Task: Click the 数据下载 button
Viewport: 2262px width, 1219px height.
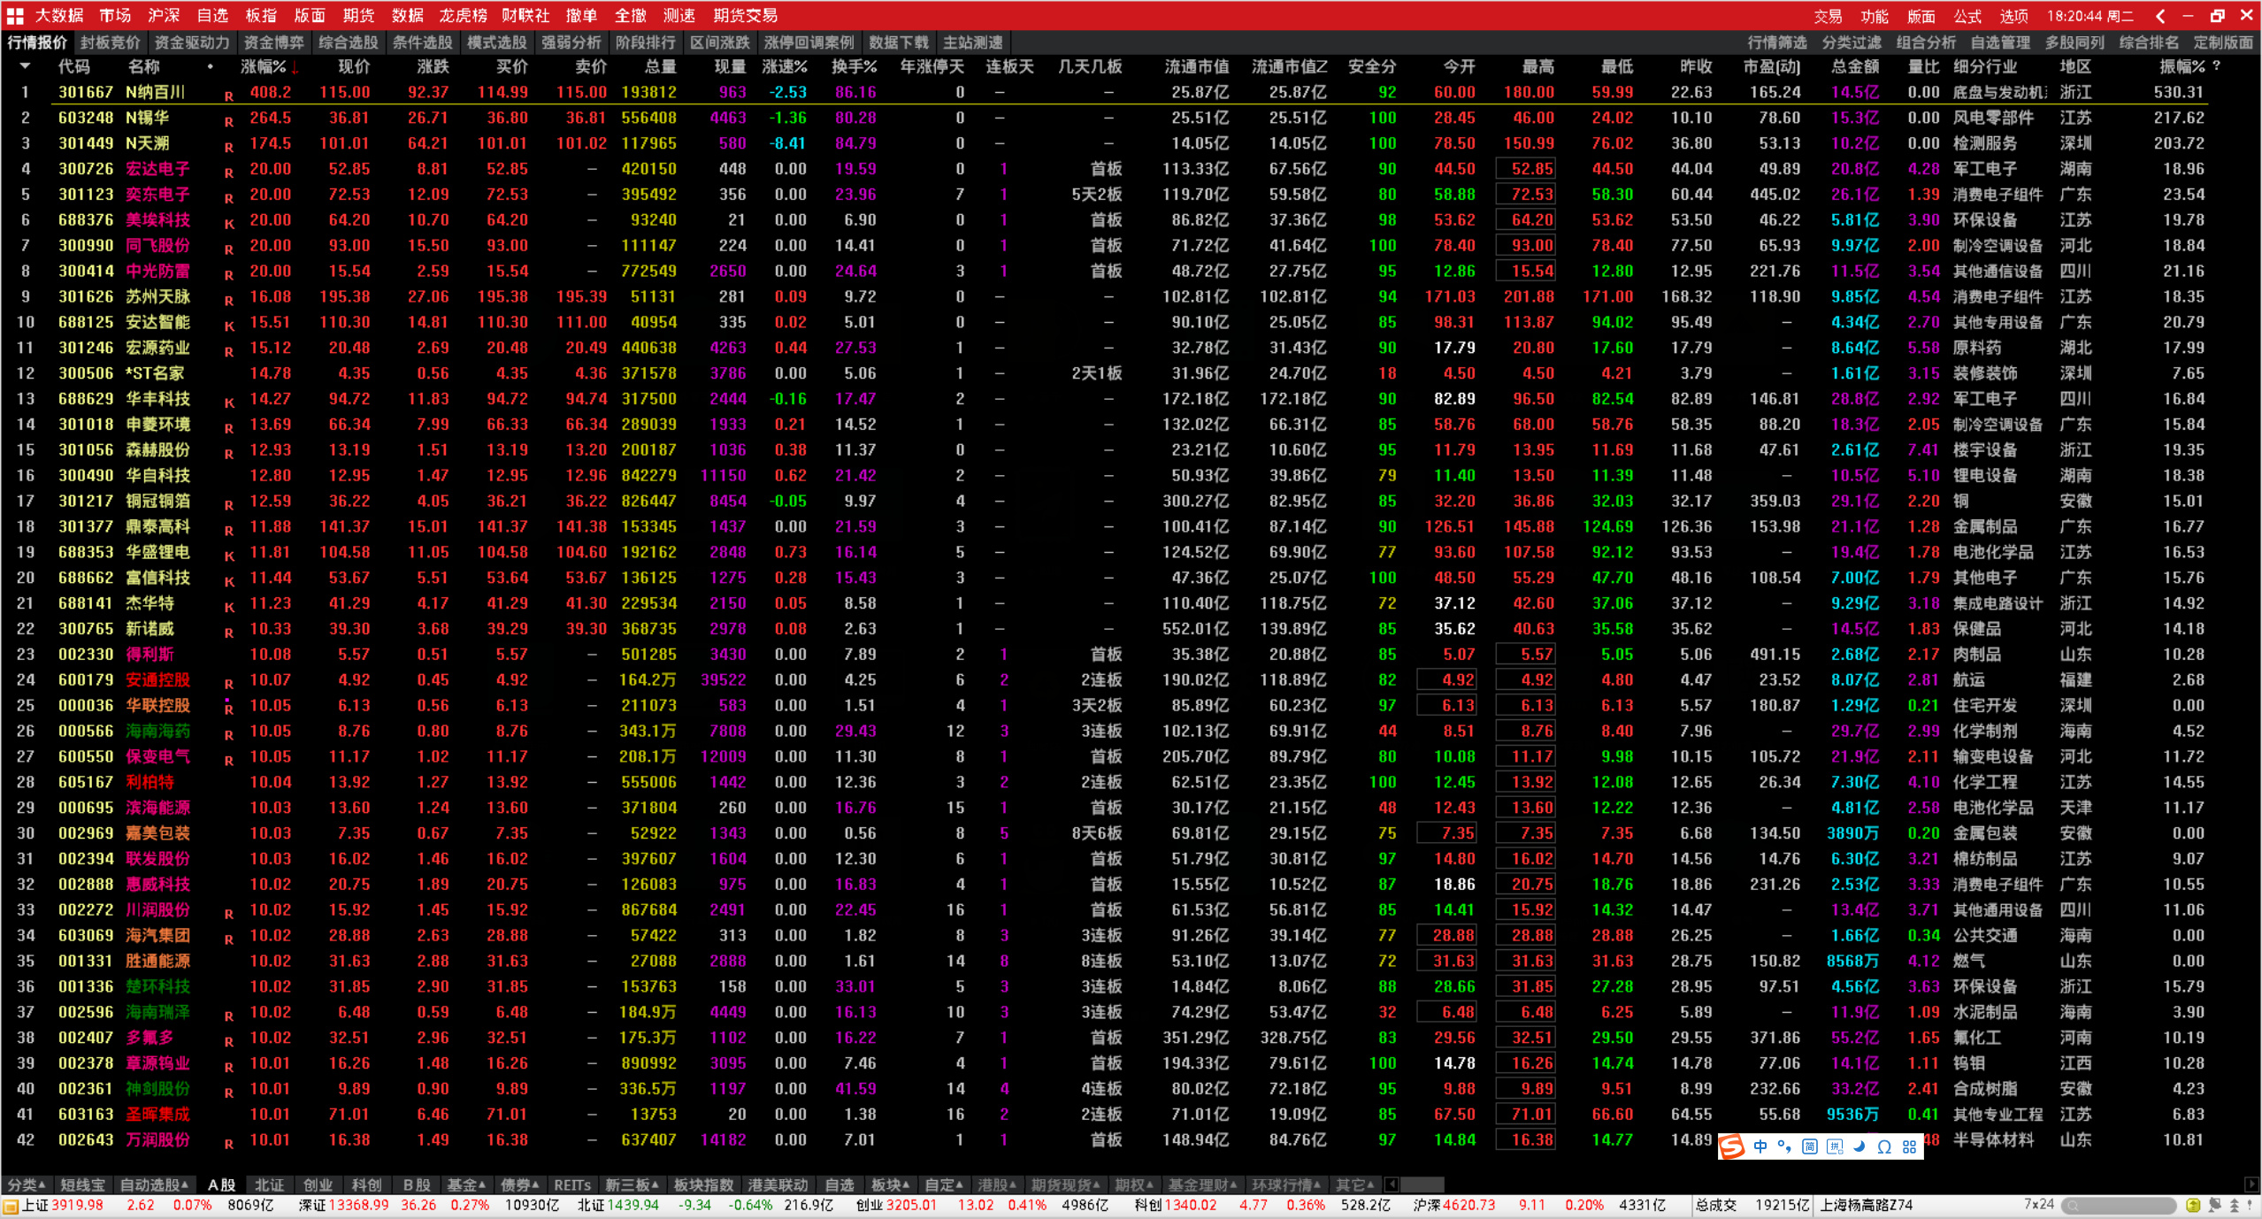Action: click(x=899, y=42)
